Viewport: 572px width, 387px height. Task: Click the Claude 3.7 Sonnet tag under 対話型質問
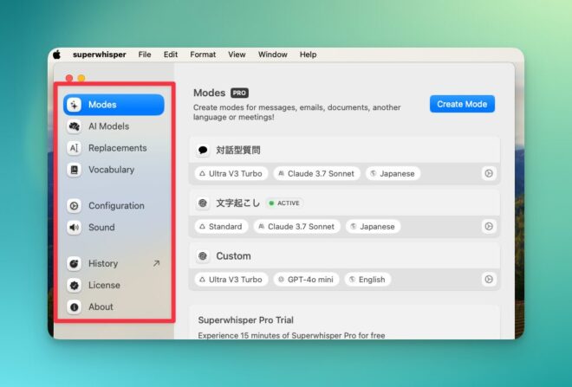(x=316, y=173)
